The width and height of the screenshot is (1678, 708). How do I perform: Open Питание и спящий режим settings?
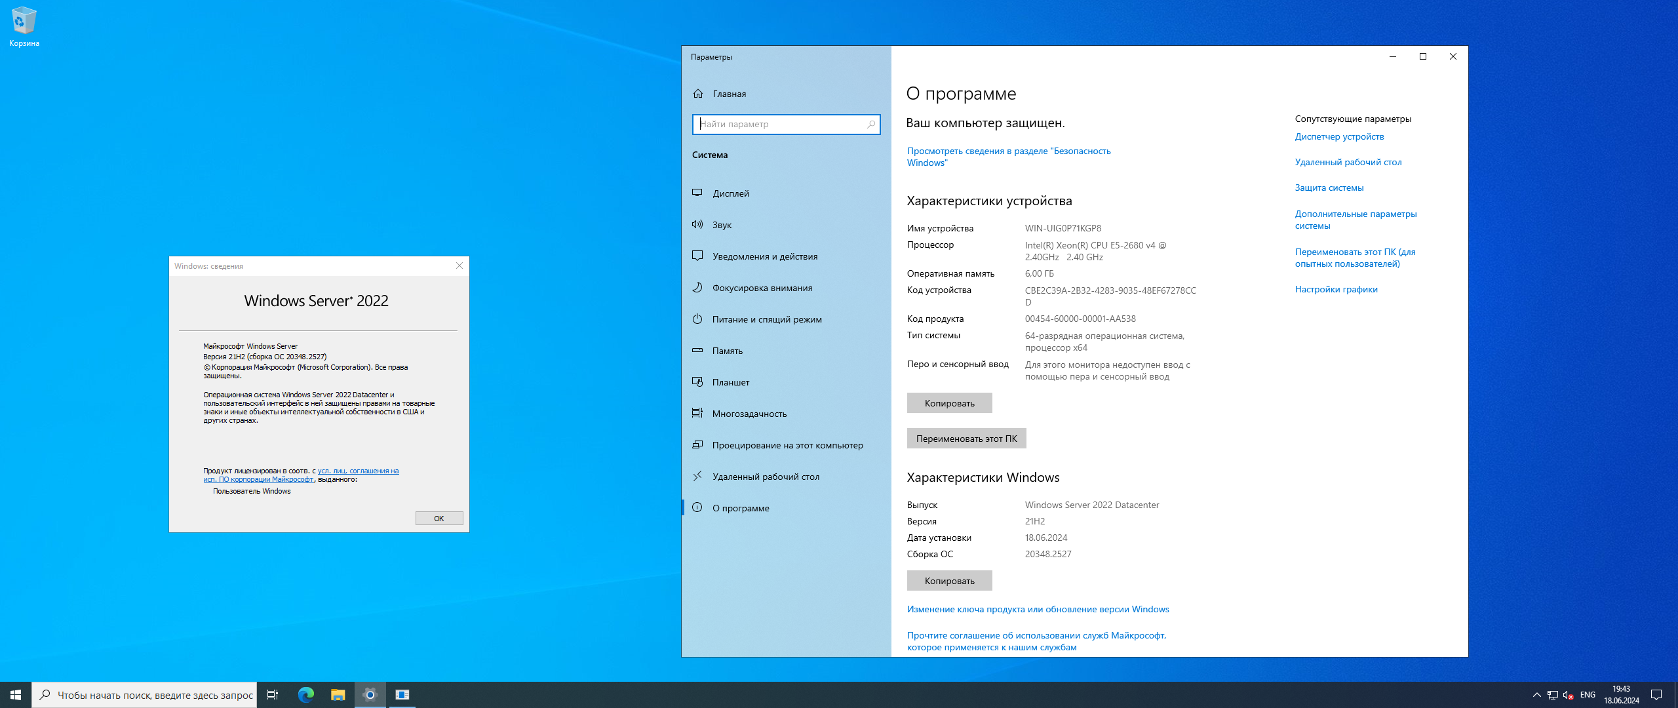pos(766,319)
